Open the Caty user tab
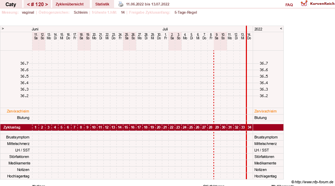 11,4
